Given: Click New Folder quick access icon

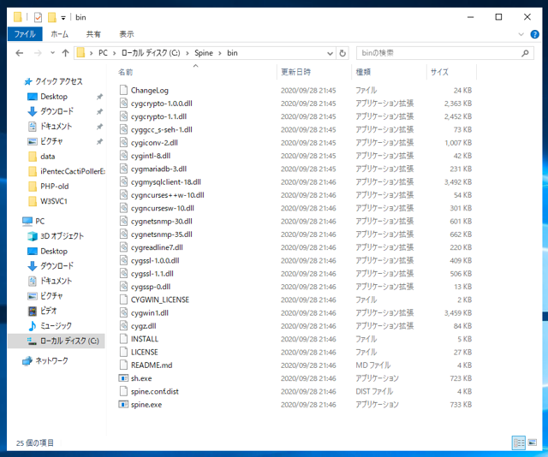Looking at the screenshot, I should click(x=51, y=17).
